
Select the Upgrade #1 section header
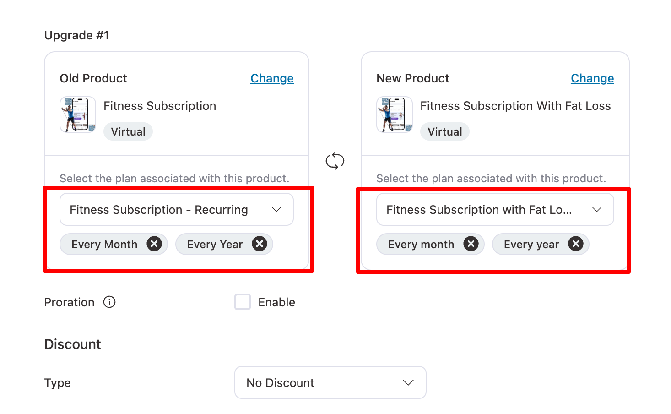tap(76, 35)
